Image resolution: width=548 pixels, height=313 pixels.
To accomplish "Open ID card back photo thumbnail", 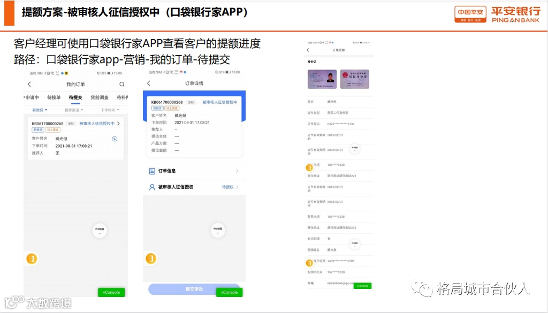I will pyautogui.click(x=355, y=79).
